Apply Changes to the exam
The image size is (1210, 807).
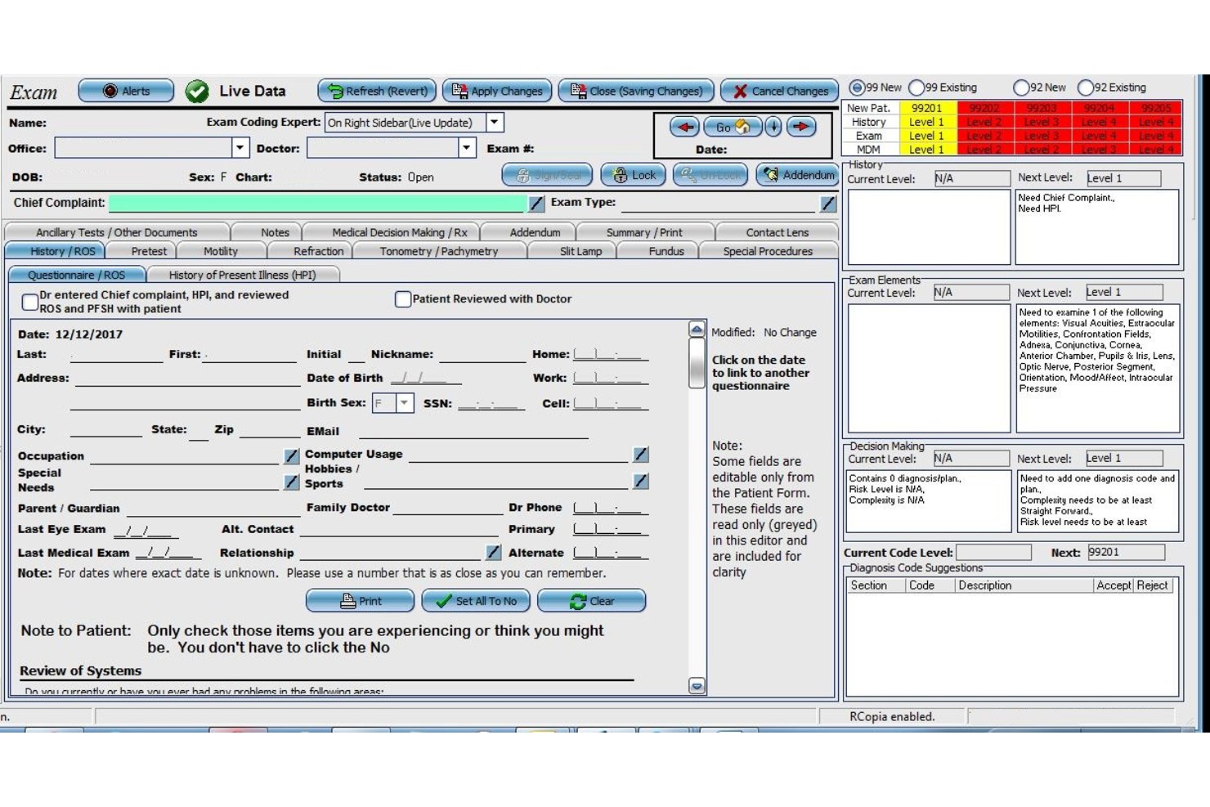click(497, 91)
